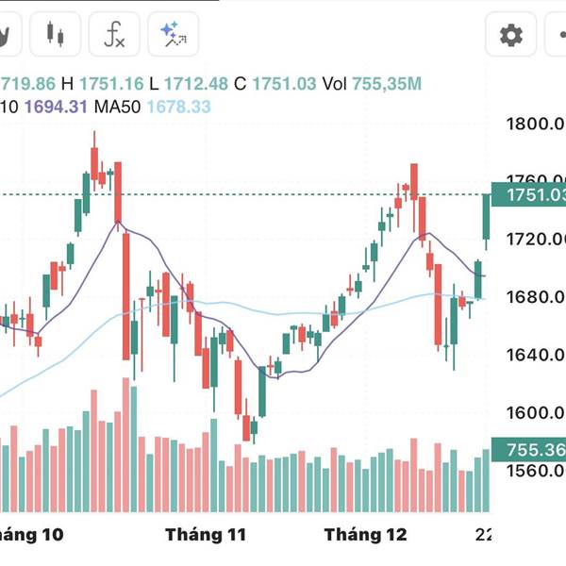Click the Tháng 10 time axis label
This screenshot has height=566, width=566.
point(33,535)
